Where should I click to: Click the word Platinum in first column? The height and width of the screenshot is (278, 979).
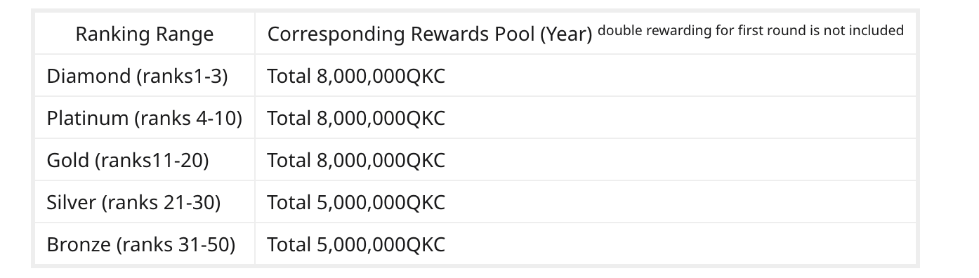pos(88,118)
